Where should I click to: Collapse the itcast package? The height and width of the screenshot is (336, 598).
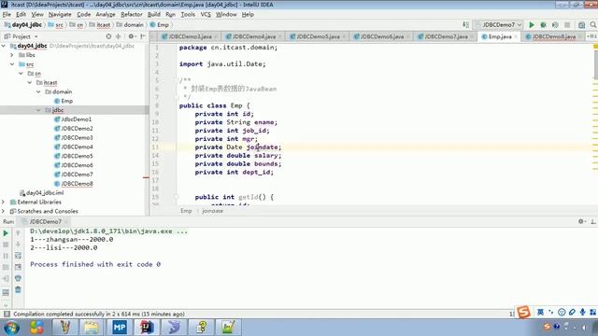point(30,82)
